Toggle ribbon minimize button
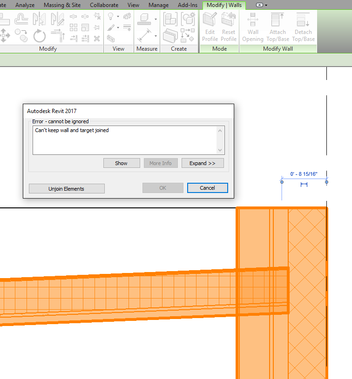The width and height of the screenshot is (352, 379). [259, 5]
